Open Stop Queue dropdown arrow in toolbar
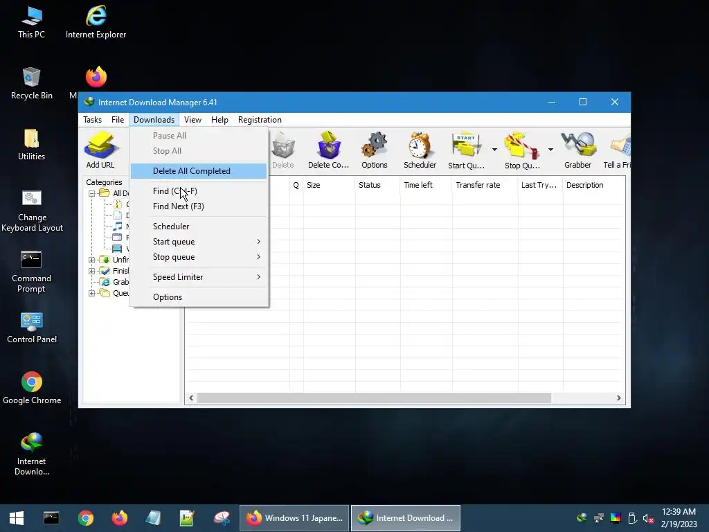This screenshot has width=709, height=532. pyautogui.click(x=550, y=150)
